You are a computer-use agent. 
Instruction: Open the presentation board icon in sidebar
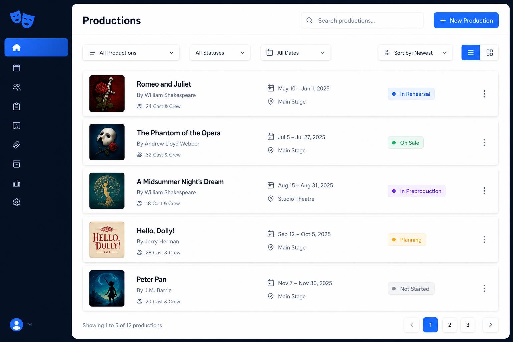[x=16, y=126]
